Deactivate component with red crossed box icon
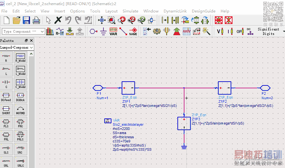Viewport: 285px width, 168px height. [x=219, y=20]
